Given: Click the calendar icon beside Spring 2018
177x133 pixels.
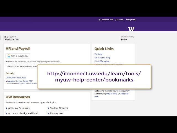Looking at the screenshot, I should [x=5, y=37].
